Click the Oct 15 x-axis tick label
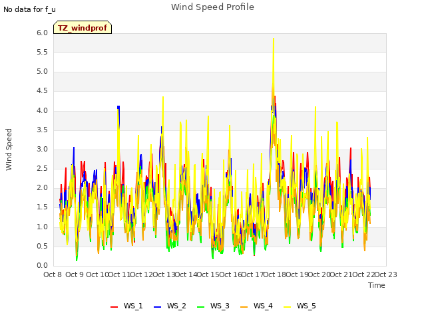426x319 pixels. [x=208, y=274]
